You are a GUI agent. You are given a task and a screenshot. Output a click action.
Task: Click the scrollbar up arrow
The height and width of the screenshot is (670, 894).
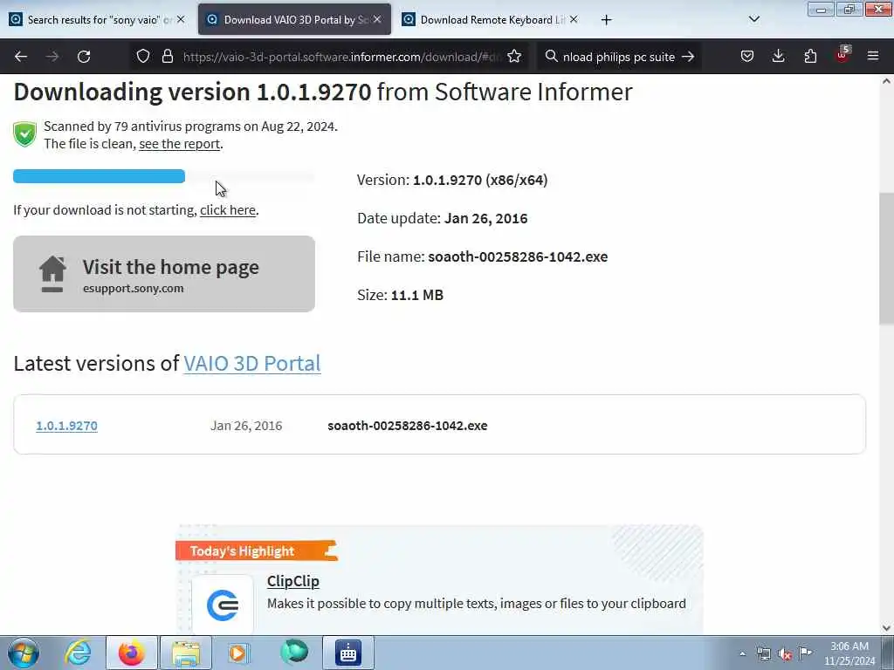886,81
